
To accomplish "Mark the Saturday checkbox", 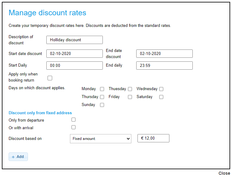I will coord(161,97).
